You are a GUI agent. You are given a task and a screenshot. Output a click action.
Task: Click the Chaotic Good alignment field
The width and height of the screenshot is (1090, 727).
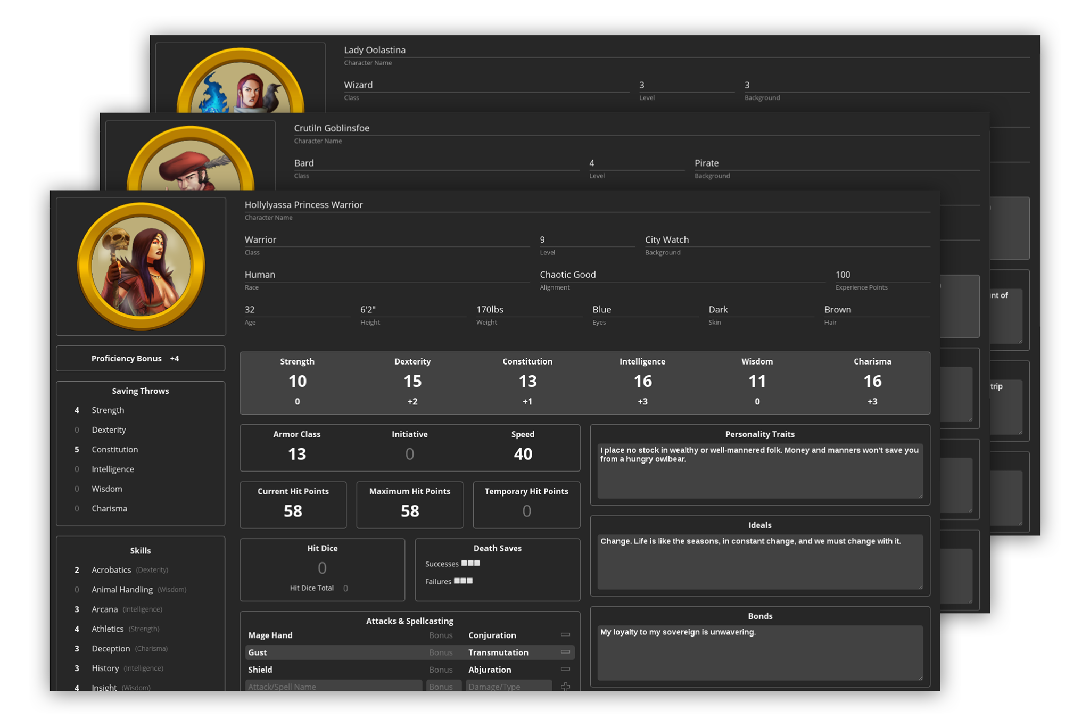[x=682, y=275]
